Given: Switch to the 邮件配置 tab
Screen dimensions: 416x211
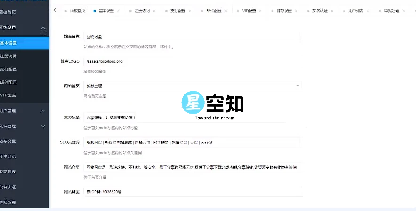Looking at the screenshot, I should click(214, 11).
